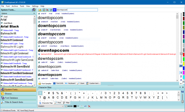Select sample line count 2
This screenshot has height=112, width=185.
181,76
